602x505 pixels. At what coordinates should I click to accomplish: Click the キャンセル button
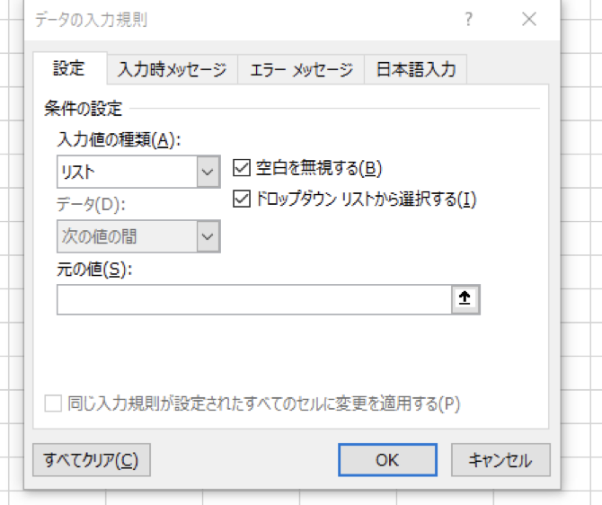tap(500, 460)
